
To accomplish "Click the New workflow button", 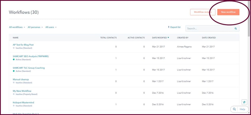I will point(228,12).
